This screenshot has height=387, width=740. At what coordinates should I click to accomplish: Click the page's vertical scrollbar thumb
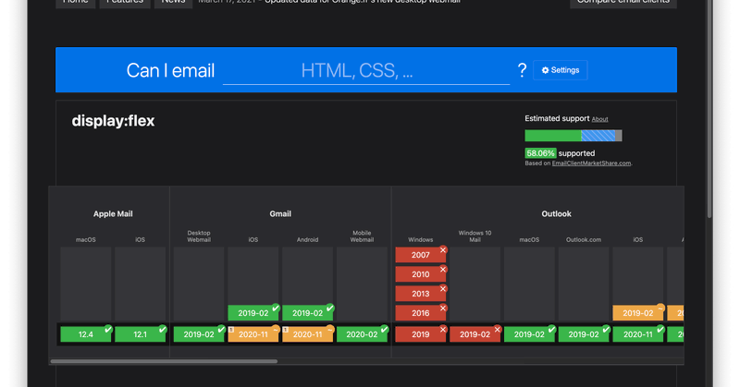(709, 108)
